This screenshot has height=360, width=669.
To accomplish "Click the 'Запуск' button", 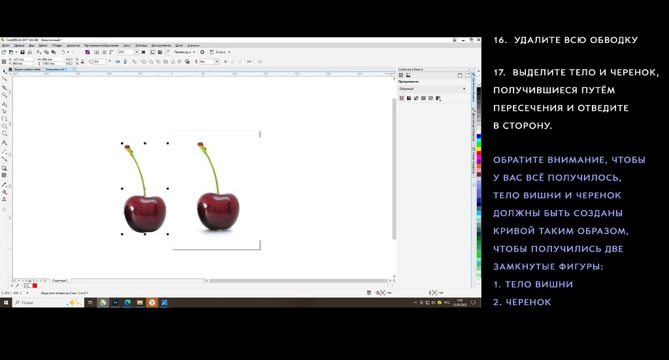I will pos(218,52).
